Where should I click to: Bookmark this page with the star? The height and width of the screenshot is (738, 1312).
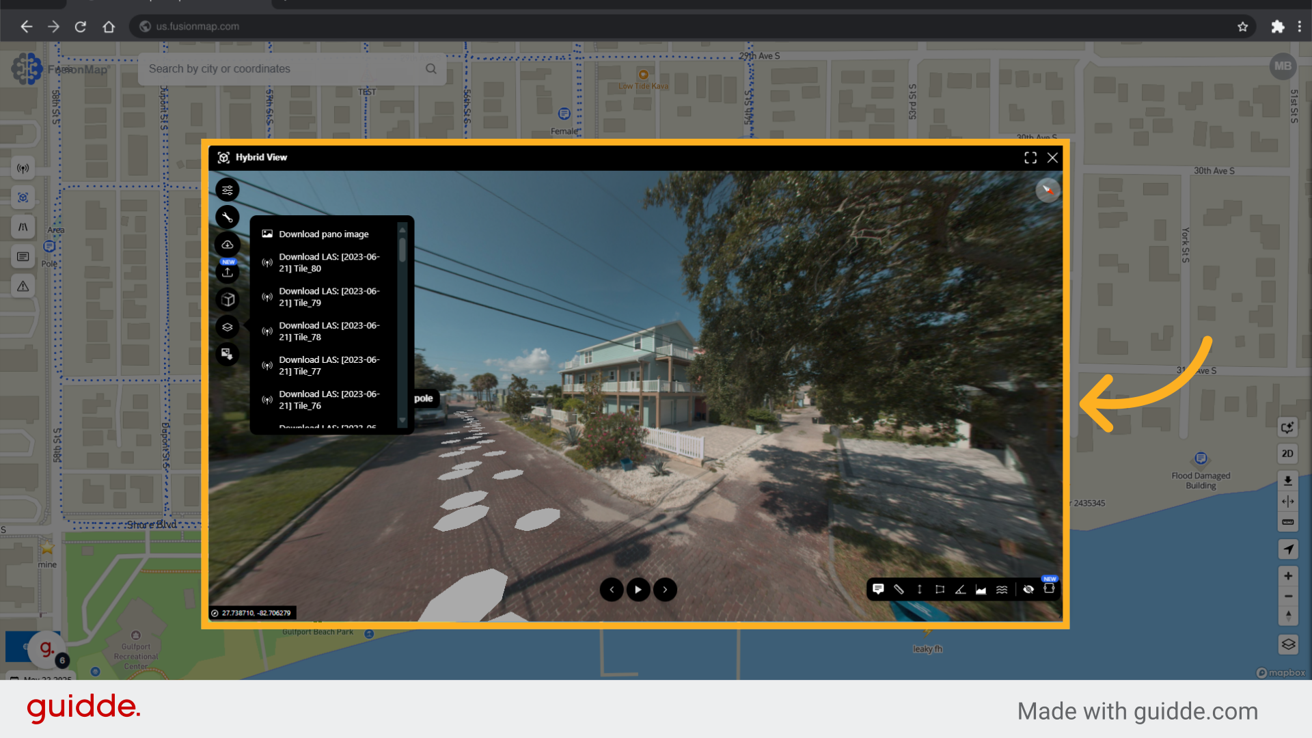(x=1243, y=27)
